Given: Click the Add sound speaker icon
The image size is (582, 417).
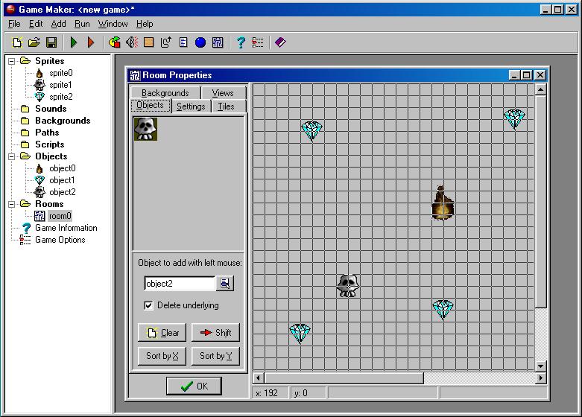Looking at the screenshot, I should (x=132, y=43).
